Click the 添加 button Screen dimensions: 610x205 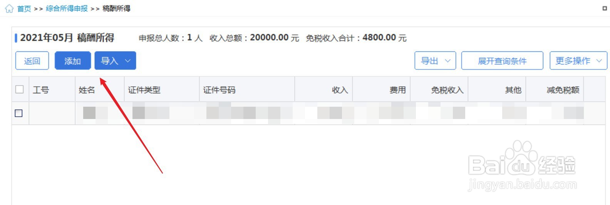click(72, 61)
